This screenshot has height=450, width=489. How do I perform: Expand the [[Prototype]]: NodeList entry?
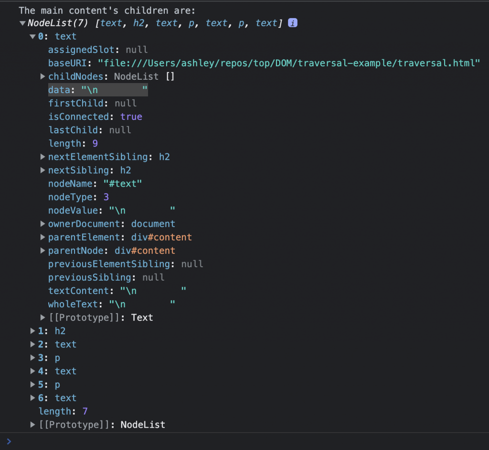click(32, 424)
